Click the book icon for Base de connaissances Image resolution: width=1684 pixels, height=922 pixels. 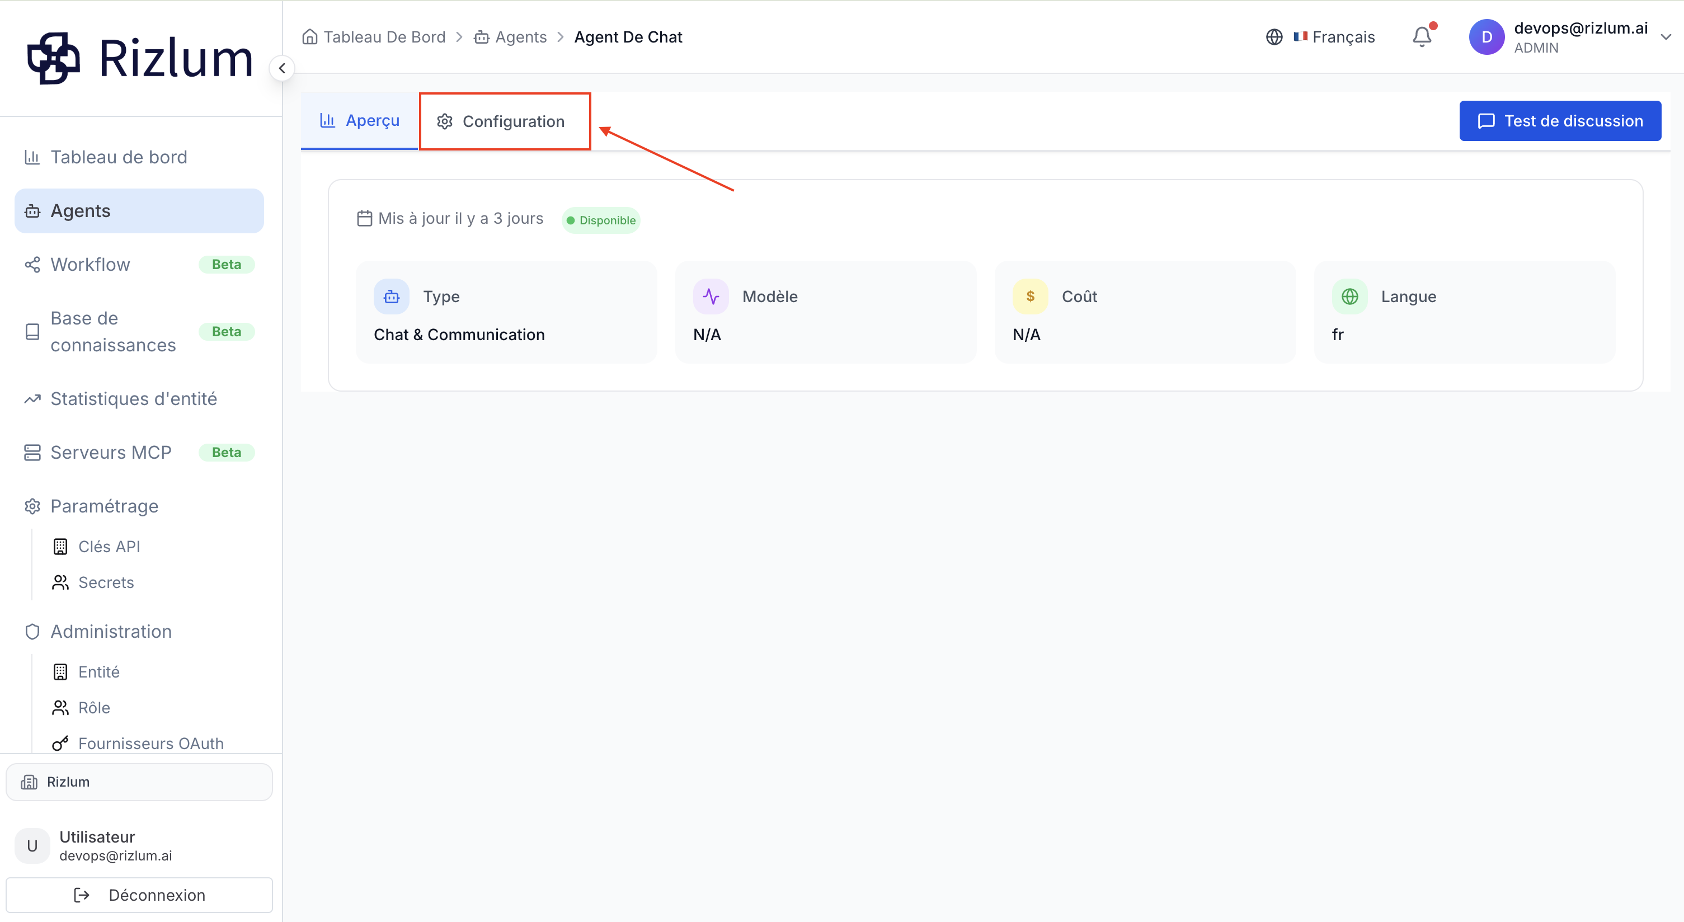32,332
